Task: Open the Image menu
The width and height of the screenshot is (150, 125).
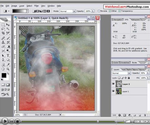Action: 14,6
